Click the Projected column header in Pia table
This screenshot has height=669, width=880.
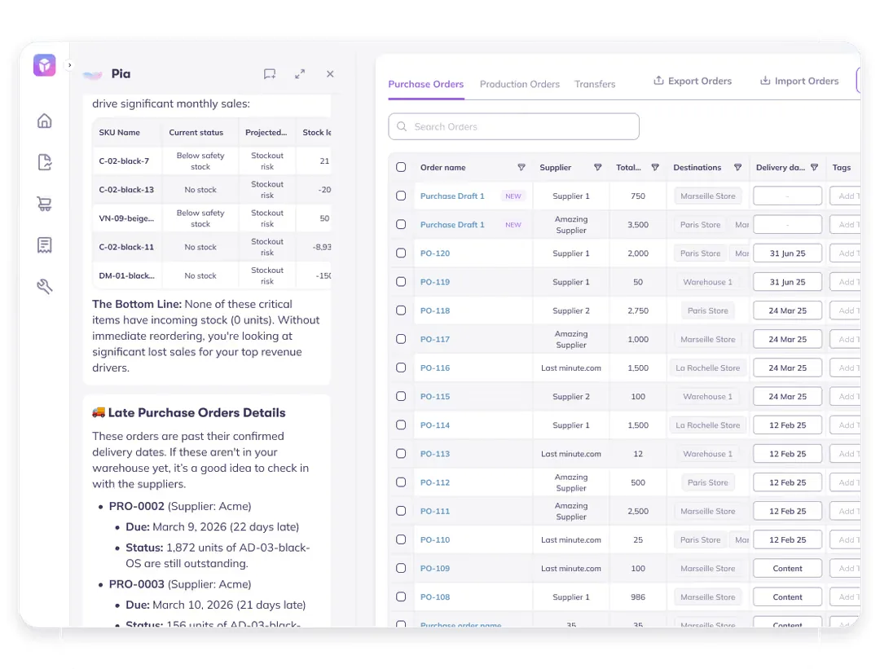266,133
